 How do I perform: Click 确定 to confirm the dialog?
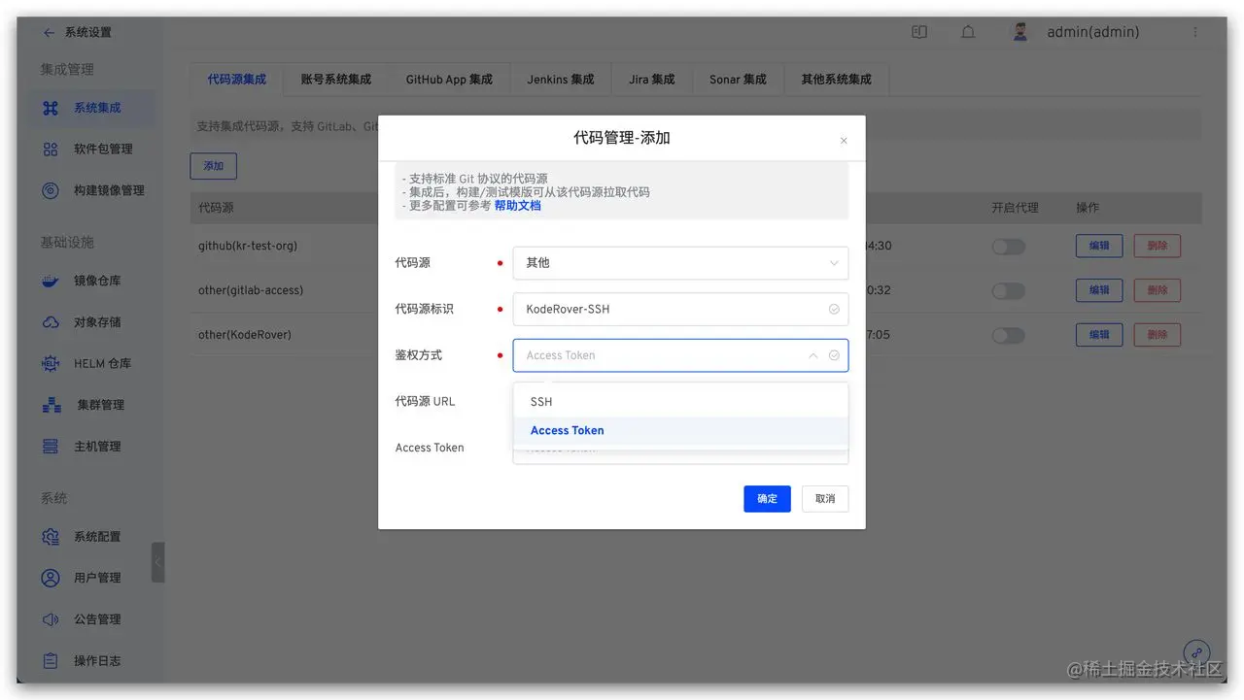point(768,499)
